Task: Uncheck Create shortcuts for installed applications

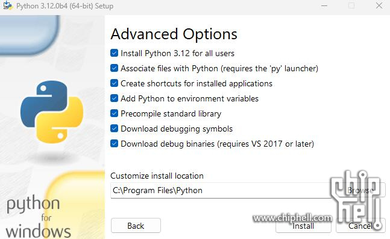Action: pyautogui.click(x=114, y=83)
